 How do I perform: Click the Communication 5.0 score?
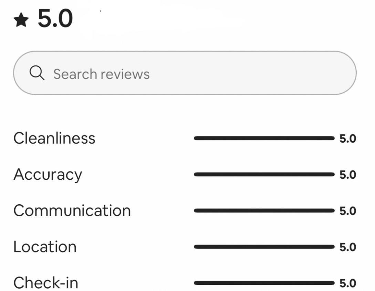(x=348, y=211)
